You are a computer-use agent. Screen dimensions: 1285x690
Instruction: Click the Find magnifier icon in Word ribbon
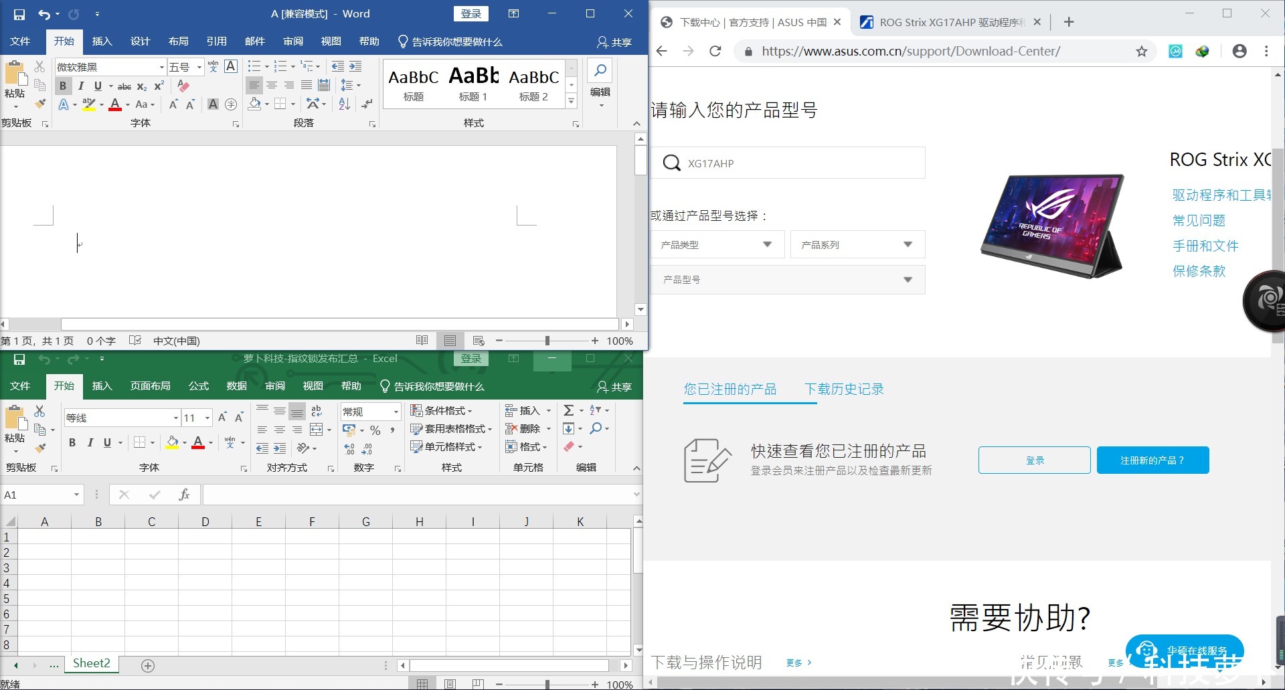[600, 71]
